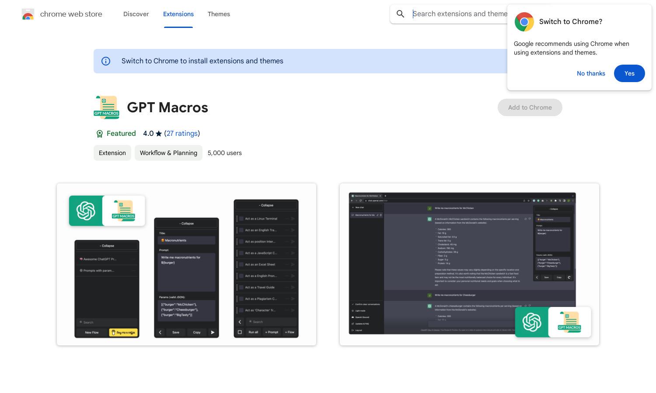Open the first screenshot with macro panels
This screenshot has width=656, height=393.
click(186, 265)
